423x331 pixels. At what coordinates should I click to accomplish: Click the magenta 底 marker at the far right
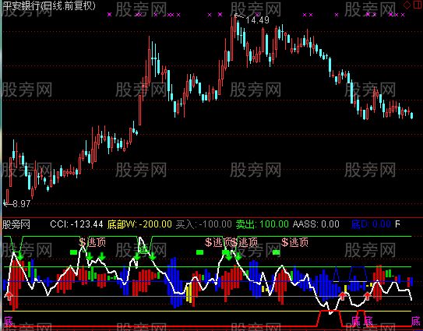416,322
